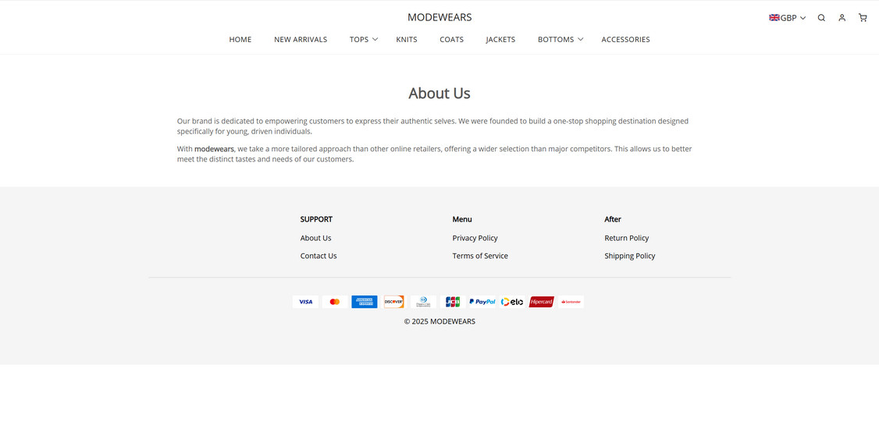Click the Hipercard payment icon
Screen dimensions: 879x425
(x=542, y=302)
